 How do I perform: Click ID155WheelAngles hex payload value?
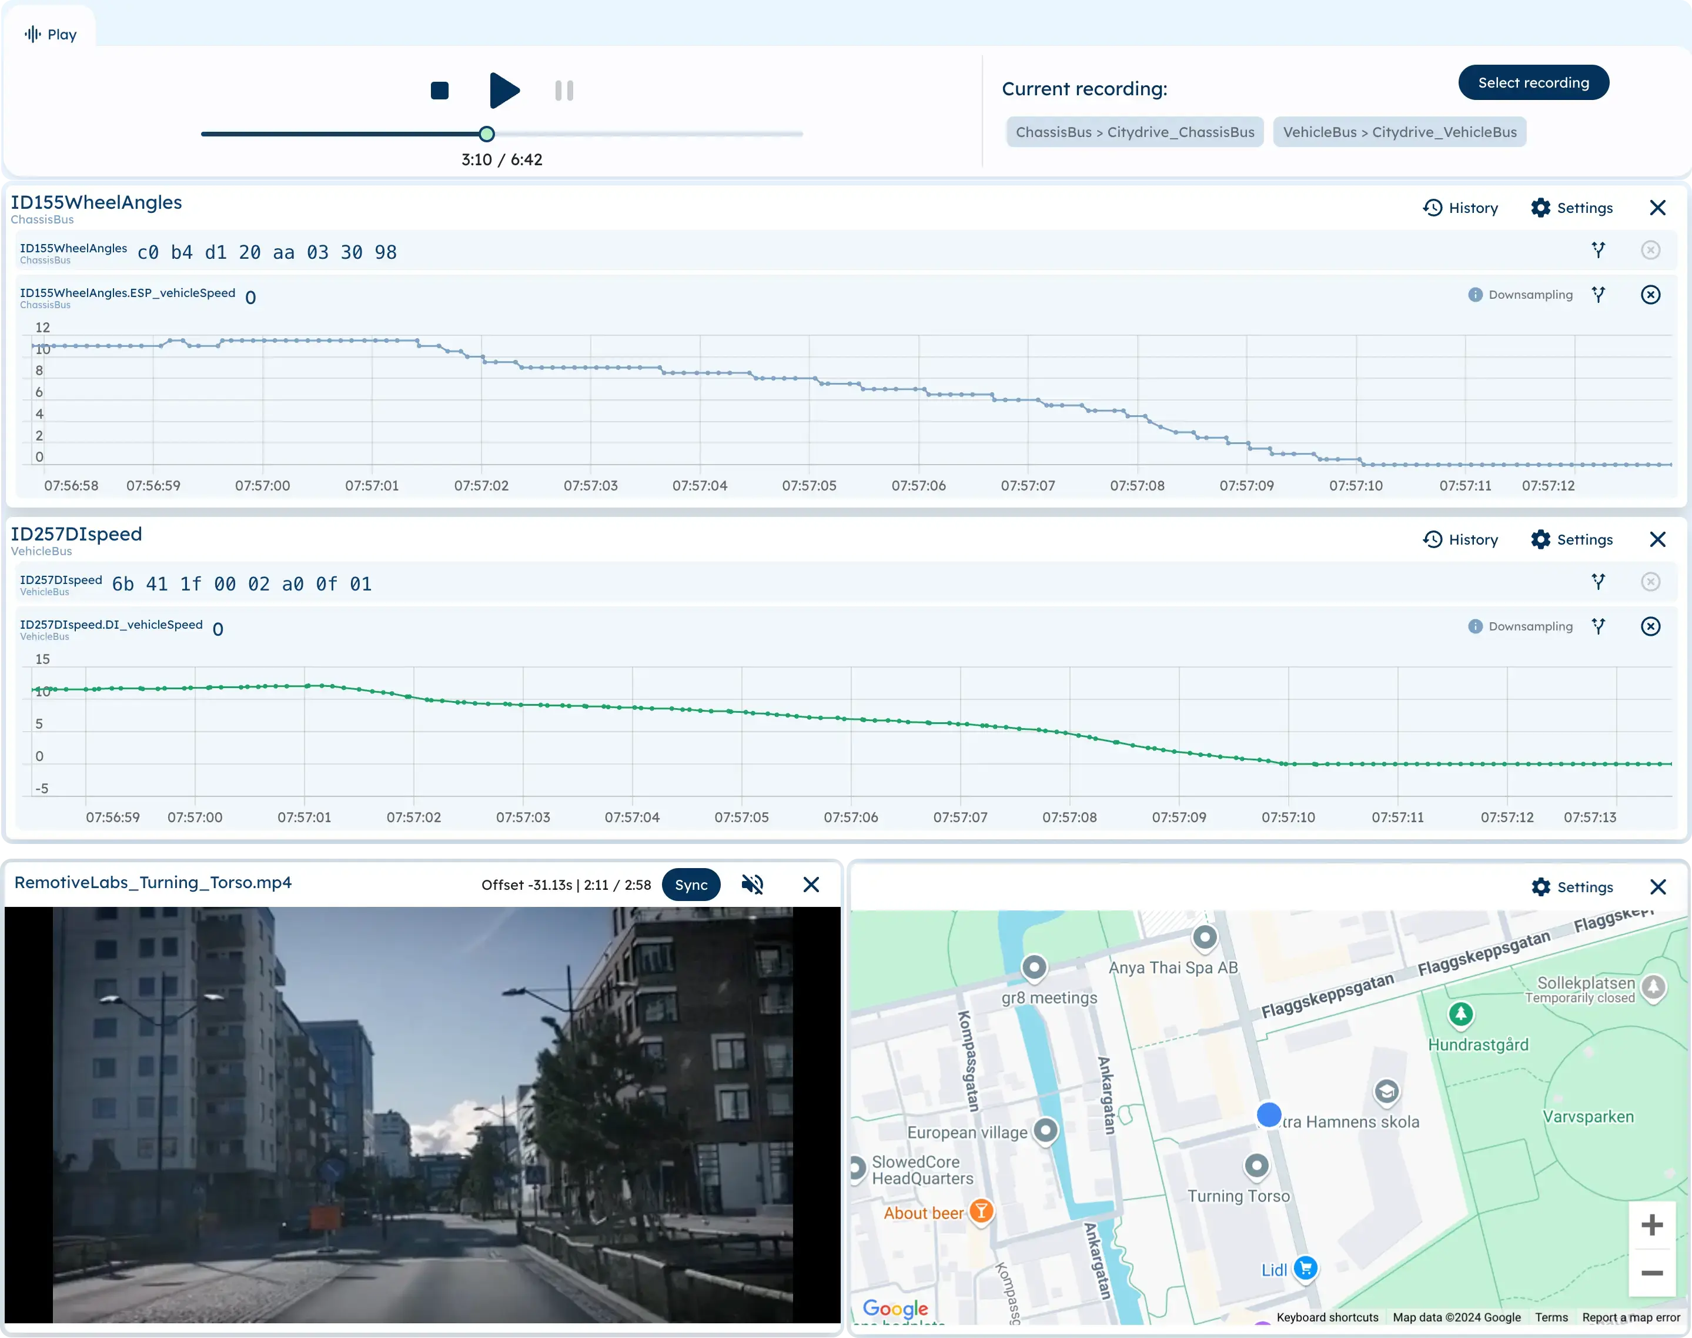tap(267, 252)
